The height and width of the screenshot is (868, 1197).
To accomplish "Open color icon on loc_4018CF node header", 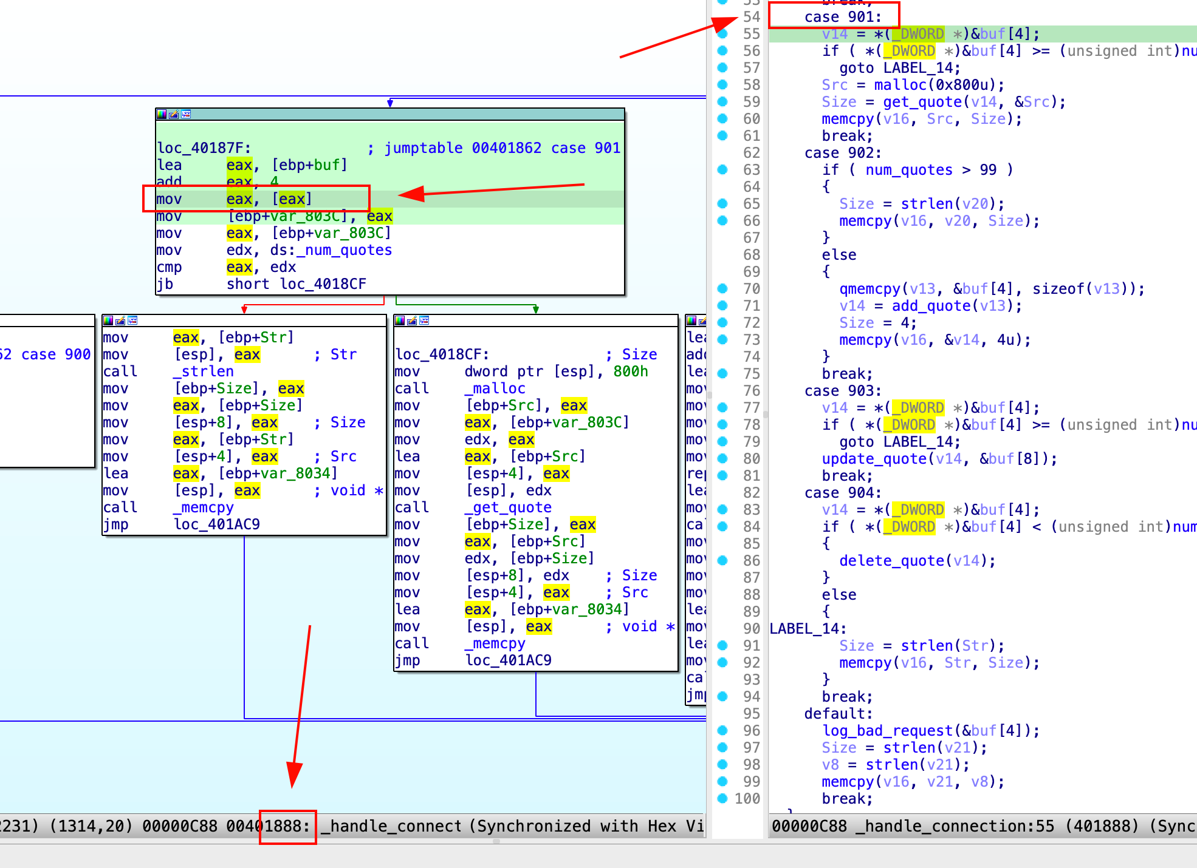I will (400, 320).
